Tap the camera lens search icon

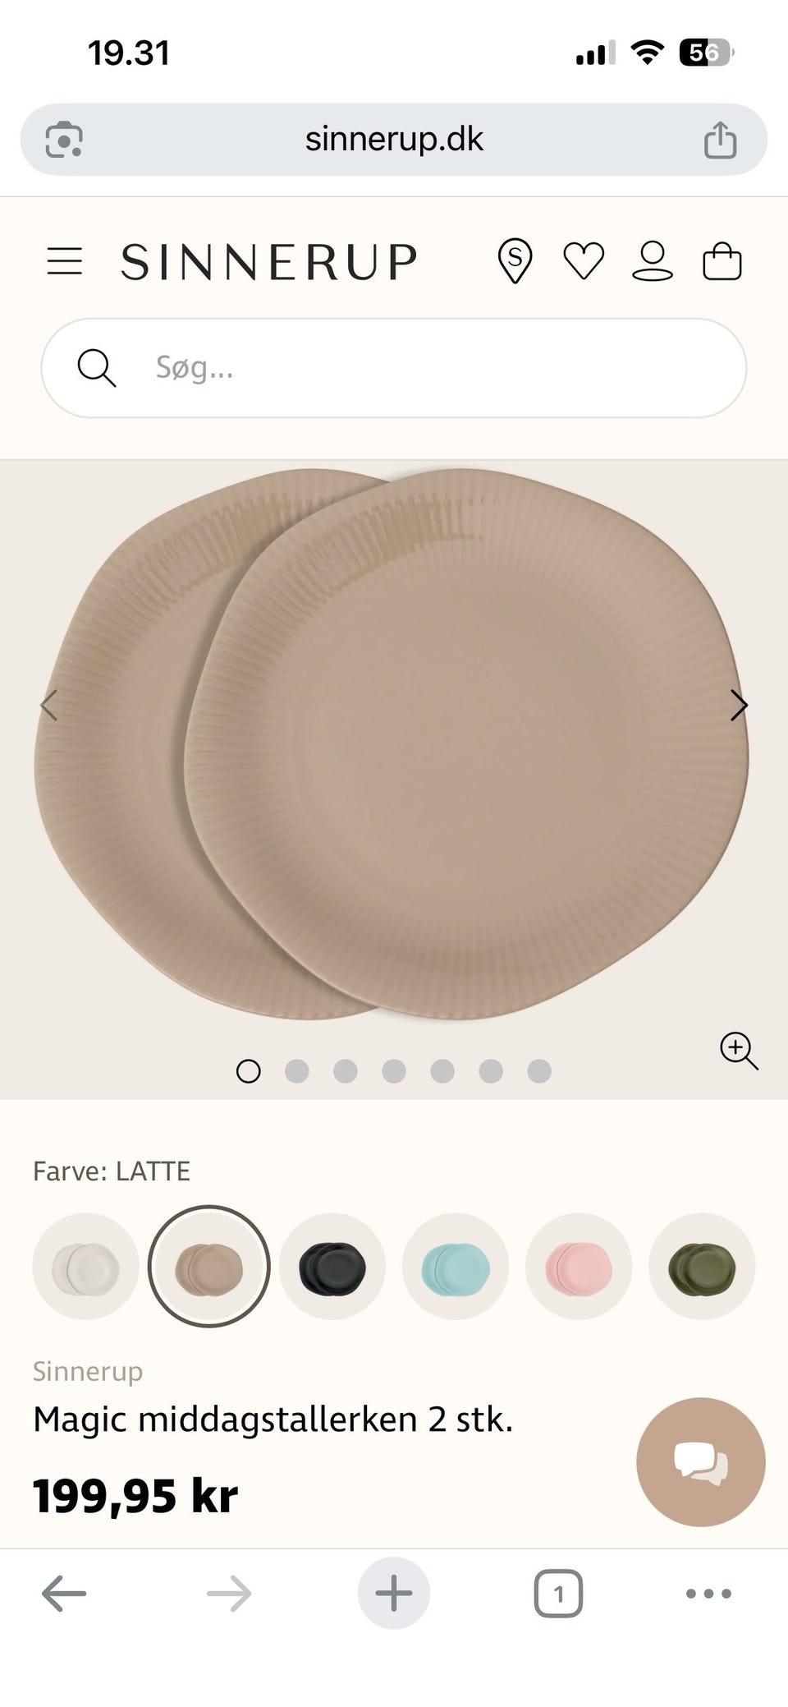[64, 140]
